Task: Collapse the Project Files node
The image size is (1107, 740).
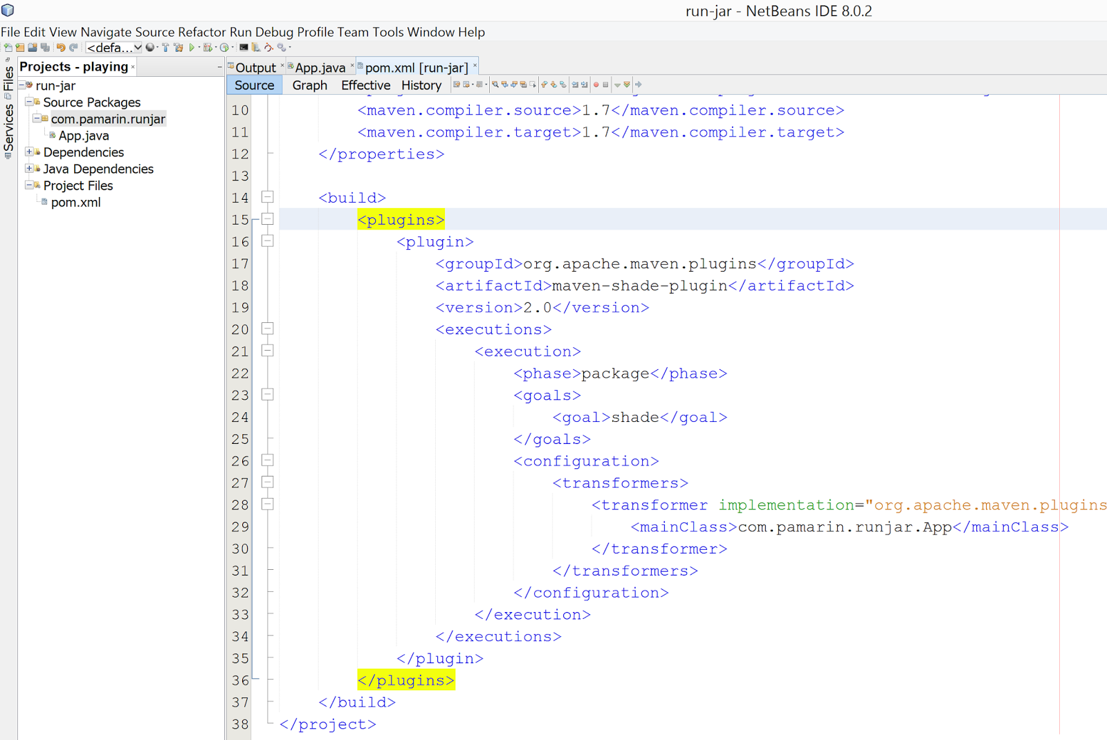Action: coord(29,185)
